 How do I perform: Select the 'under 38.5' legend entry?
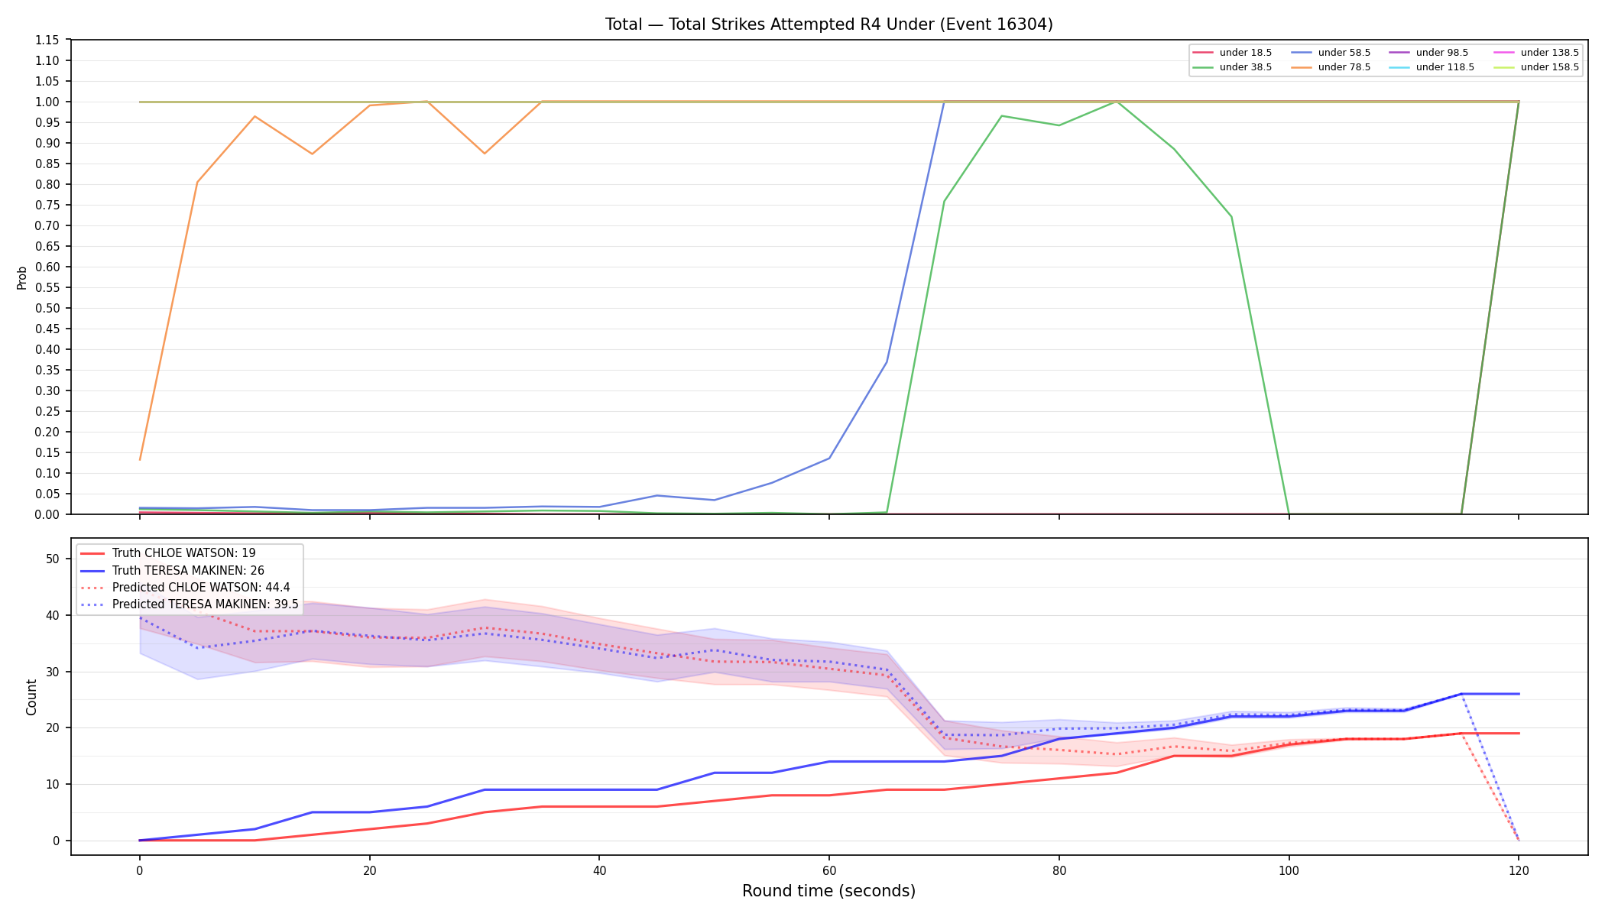(x=1232, y=67)
